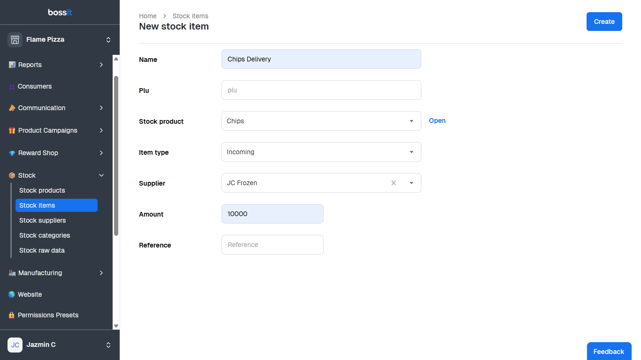This screenshot has width=641, height=360.
Task: Click the Reports chart icon
Action: [12, 65]
